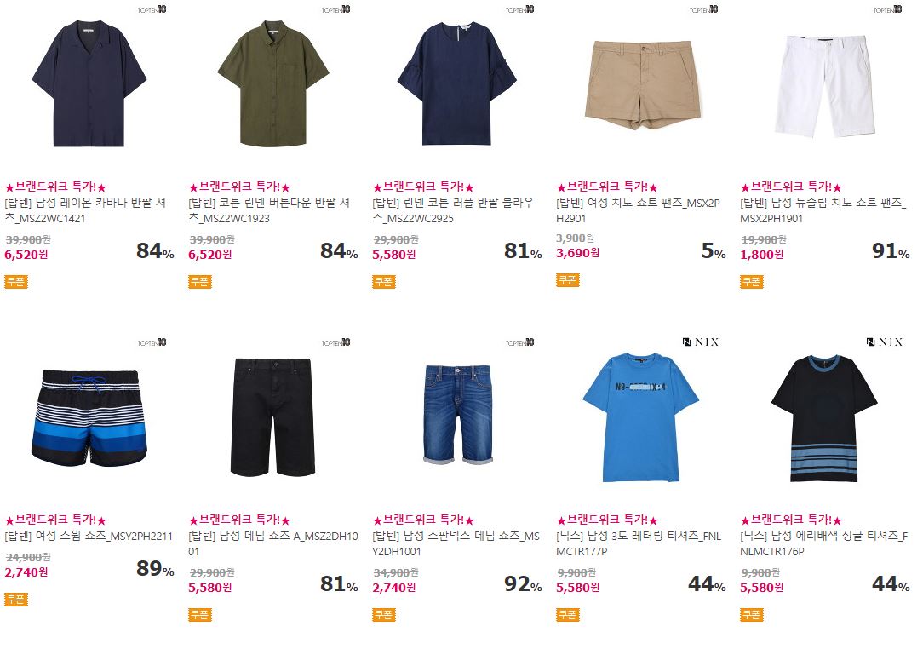Open product link MSX2PH1901 slim chino shorts
Screen dimensions: 923x649
(823, 210)
